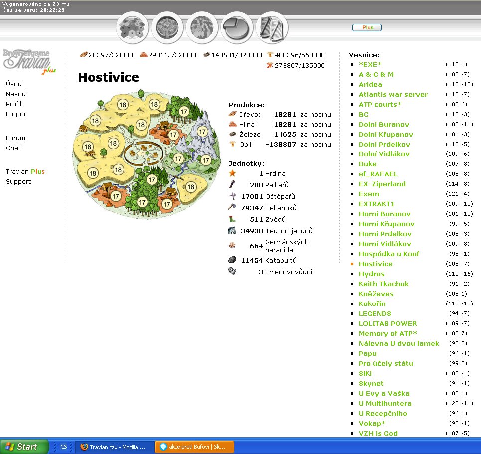Open the Skype akce proti Bufovi taskbar window
The height and width of the screenshot is (454, 481).
pos(194,447)
